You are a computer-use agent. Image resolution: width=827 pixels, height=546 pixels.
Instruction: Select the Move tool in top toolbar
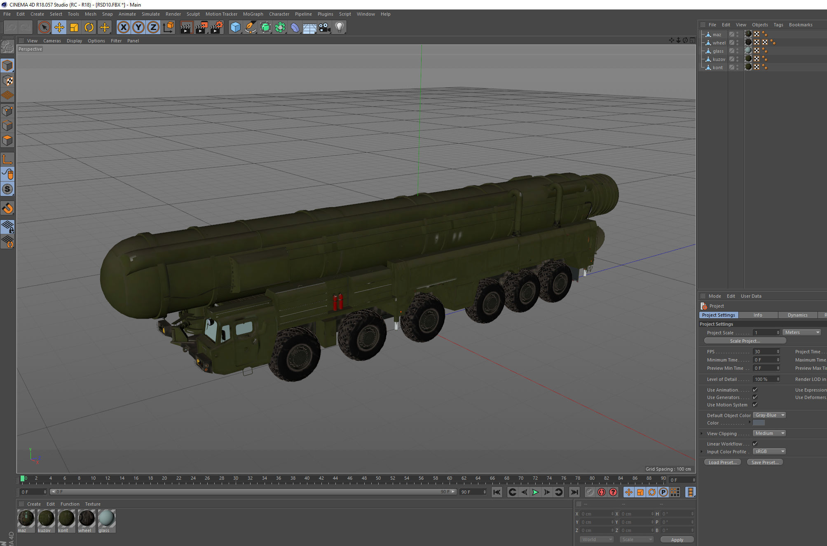click(x=59, y=28)
